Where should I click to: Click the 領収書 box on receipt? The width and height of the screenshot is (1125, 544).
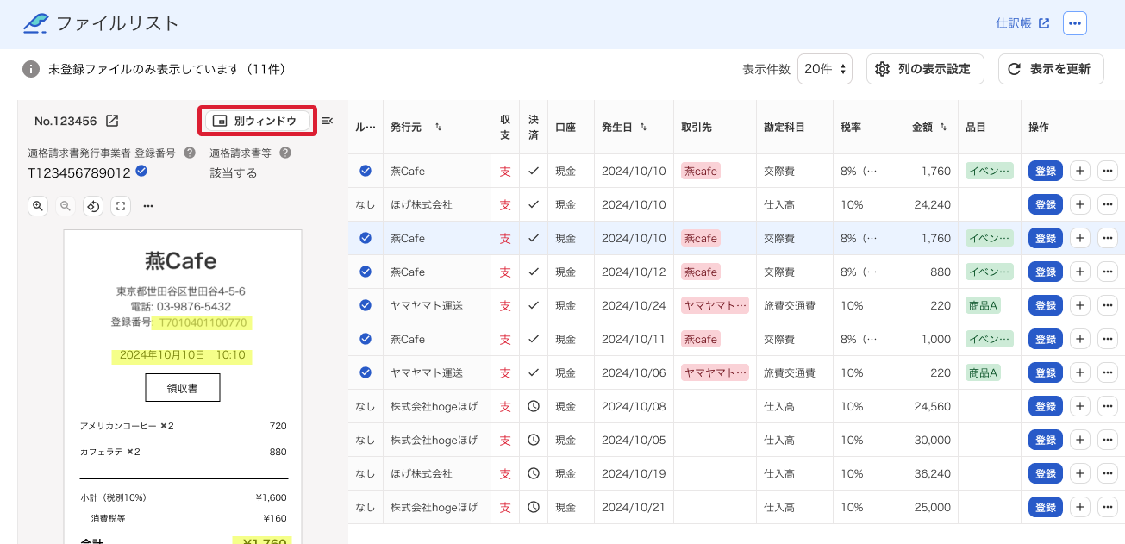coord(182,388)
